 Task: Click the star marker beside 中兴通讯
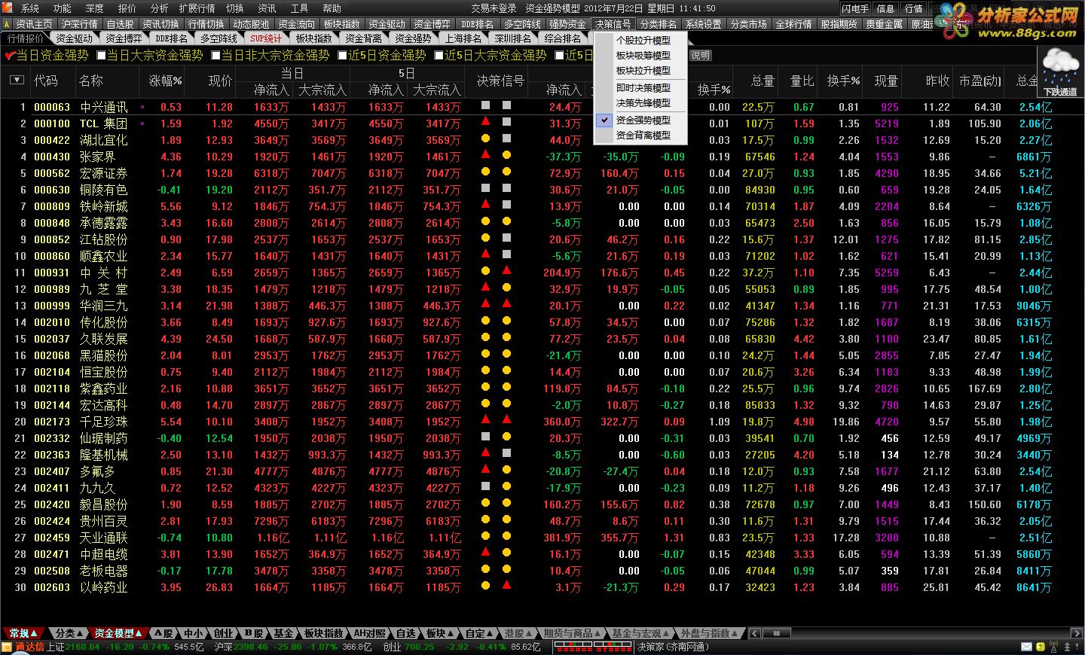coord(142,108)
